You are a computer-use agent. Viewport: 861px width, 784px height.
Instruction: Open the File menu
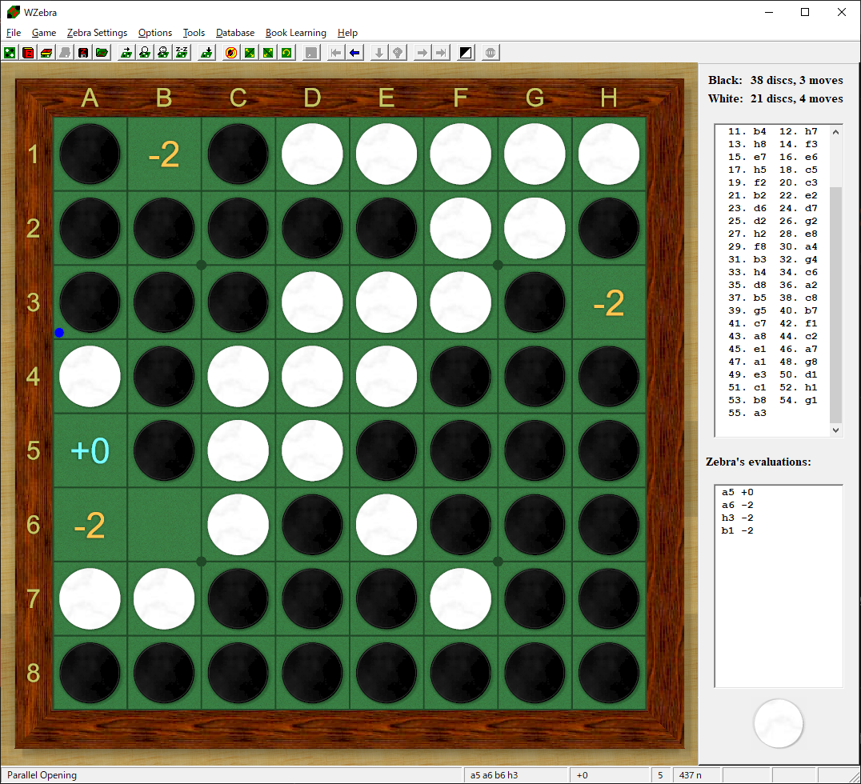(x=13, y=33)
